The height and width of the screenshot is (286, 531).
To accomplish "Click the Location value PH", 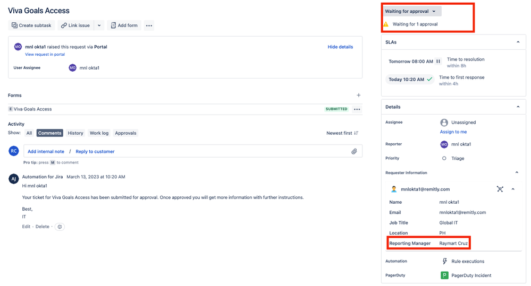I will 442,233.
